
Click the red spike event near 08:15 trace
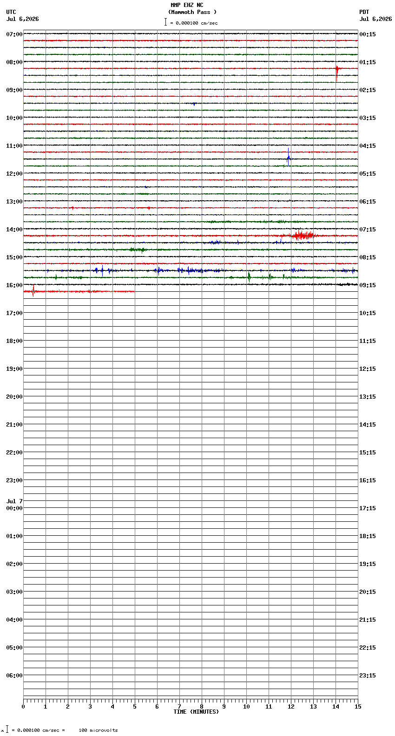(x=337, y=72)
